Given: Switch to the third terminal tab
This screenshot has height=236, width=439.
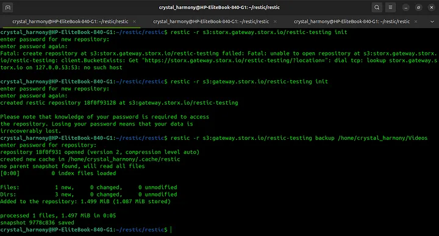Looking at the screenshot, I should (352, 21).
